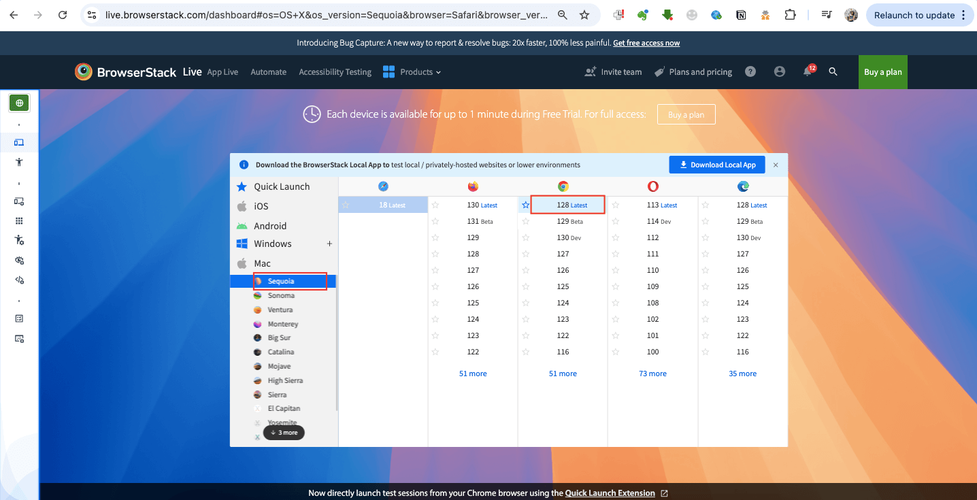
Task: Toggle star for Opera 114 Dev
Action: 616,221
